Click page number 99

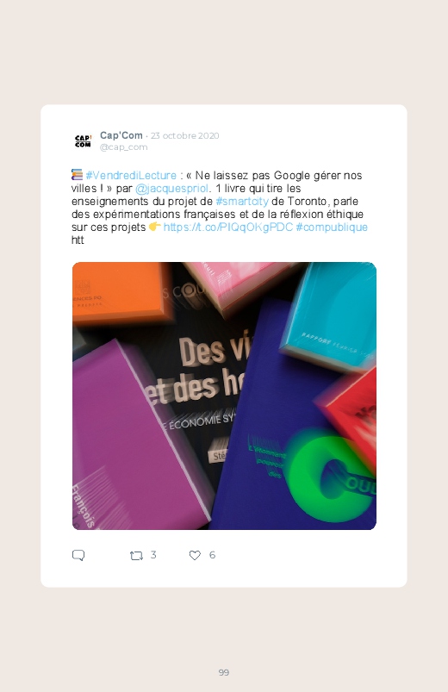click(224, 672)
